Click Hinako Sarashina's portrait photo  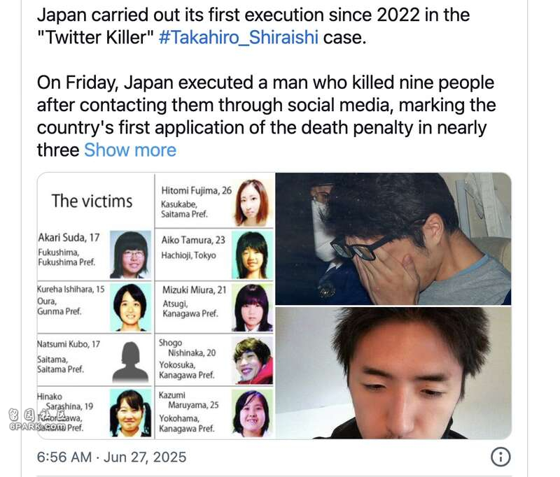[x=130, y=413]
